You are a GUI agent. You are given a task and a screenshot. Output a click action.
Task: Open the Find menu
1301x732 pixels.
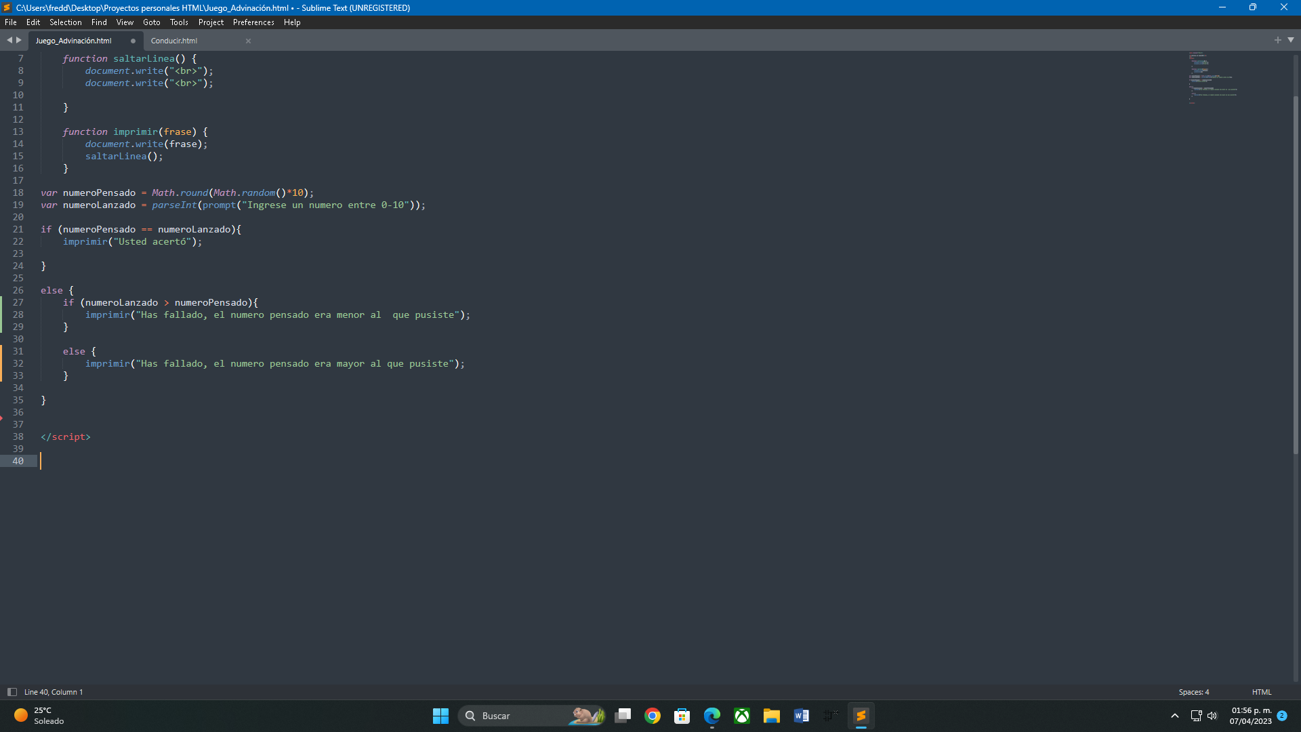click(99, 22)
